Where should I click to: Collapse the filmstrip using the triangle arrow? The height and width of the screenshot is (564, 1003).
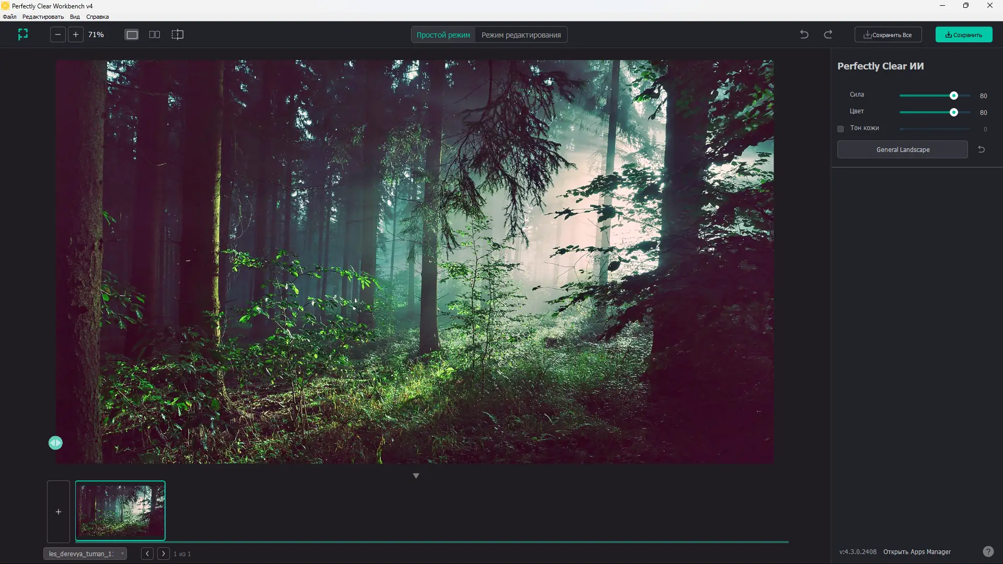416,475
